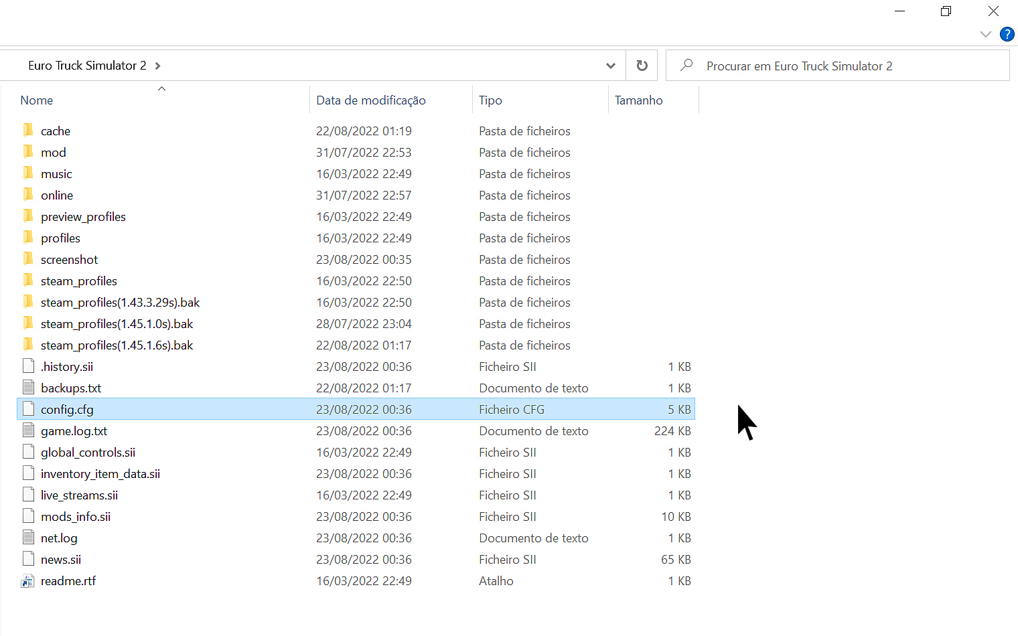Click Euro Truck Simulator 2 breadcrumb

pos(87,66)
